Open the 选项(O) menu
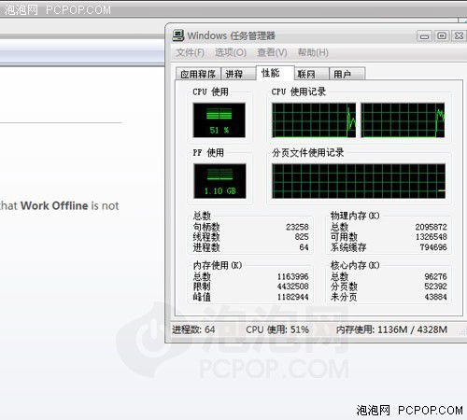The width and height of the screenshot is (467, 420). pos(231,52)
